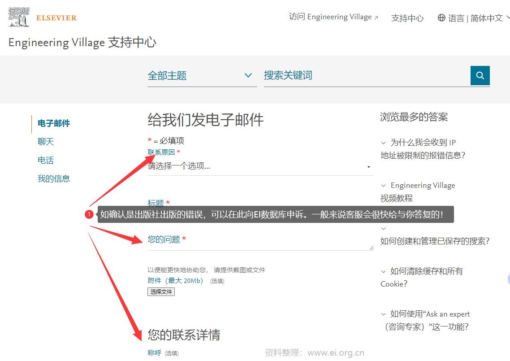Select 电子邮件 in the sidebar
This screenshot has width=510, height=361.
pyautogui.click(x=53, y=124)
